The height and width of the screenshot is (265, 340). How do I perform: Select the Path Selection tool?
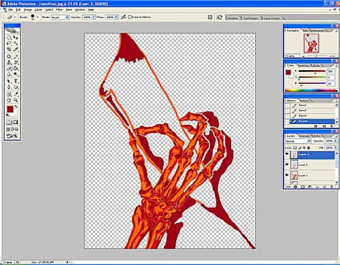click(x=9, y=82)
